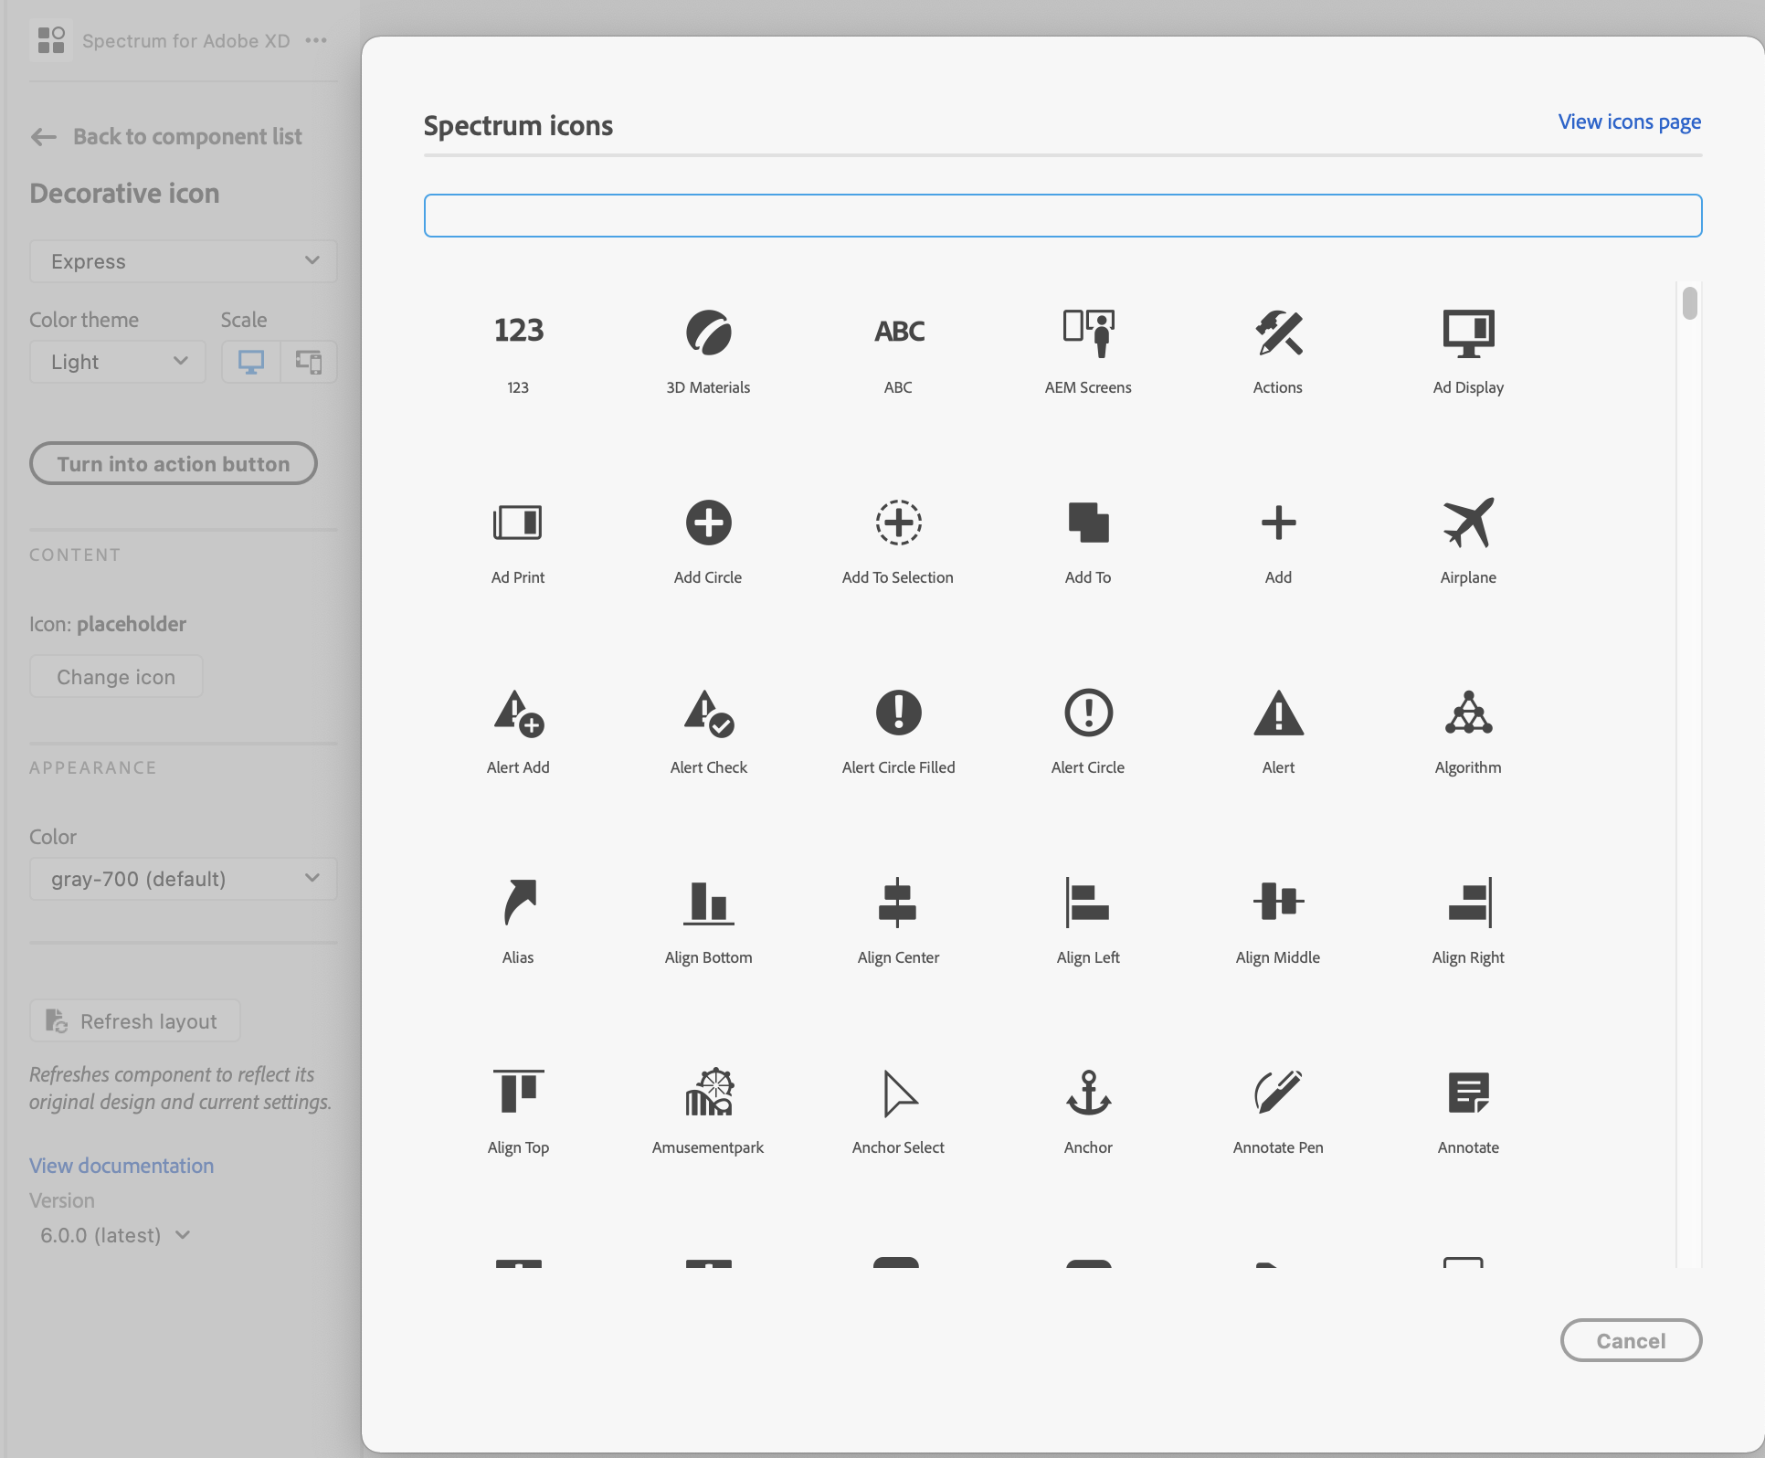
Task: Click inside the icon search field
Action: click(1062, 215)
